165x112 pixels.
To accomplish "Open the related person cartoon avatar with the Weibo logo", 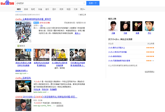I will click(137, 26).
